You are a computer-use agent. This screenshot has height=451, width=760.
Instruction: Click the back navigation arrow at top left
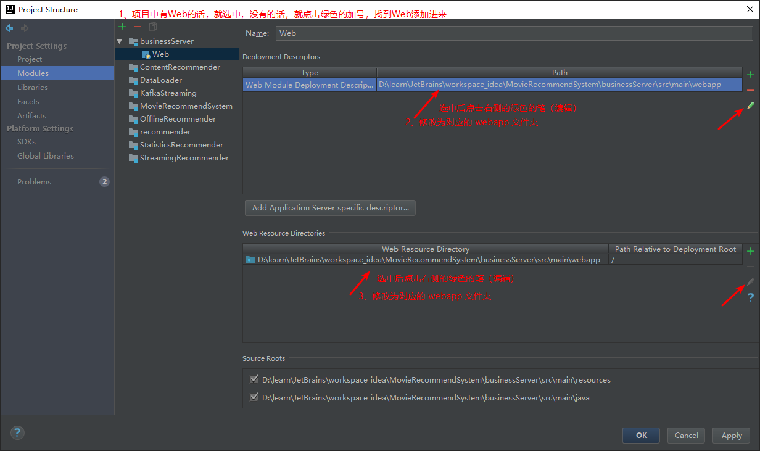click(9, 28)
